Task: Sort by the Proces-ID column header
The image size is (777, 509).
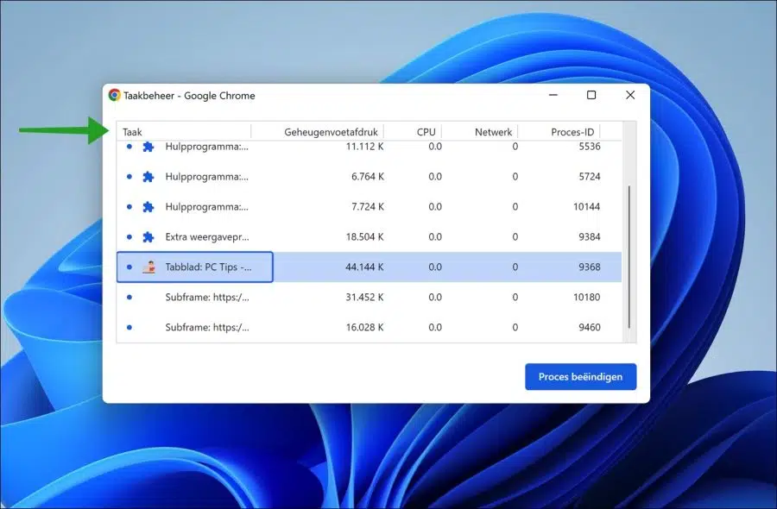Action: pyautogui.click(x=559, y=132)
